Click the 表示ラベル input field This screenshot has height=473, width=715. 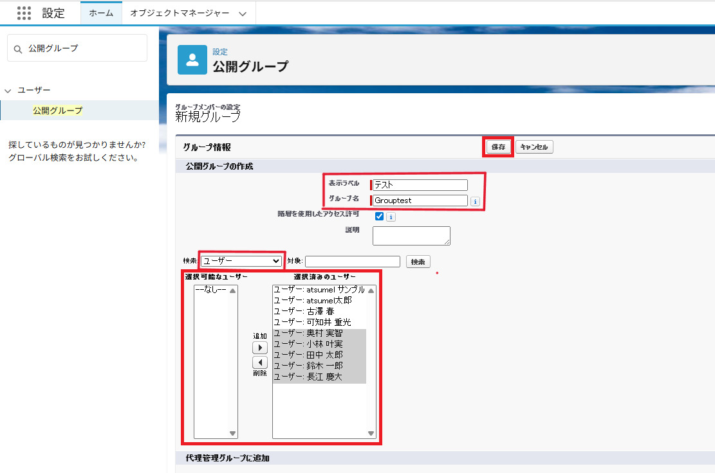(420, 185)
